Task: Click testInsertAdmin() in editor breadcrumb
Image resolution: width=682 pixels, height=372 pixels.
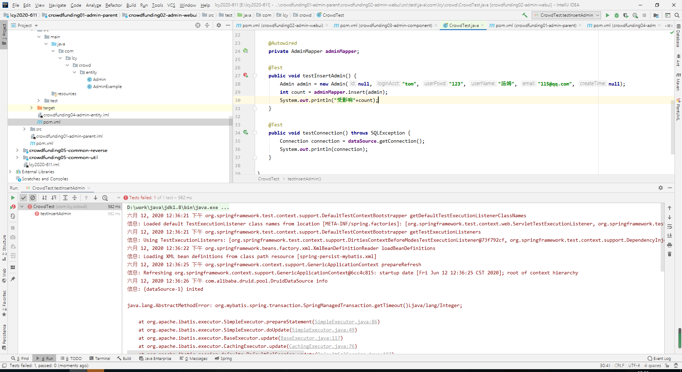Action: click(x=304, y=179)
